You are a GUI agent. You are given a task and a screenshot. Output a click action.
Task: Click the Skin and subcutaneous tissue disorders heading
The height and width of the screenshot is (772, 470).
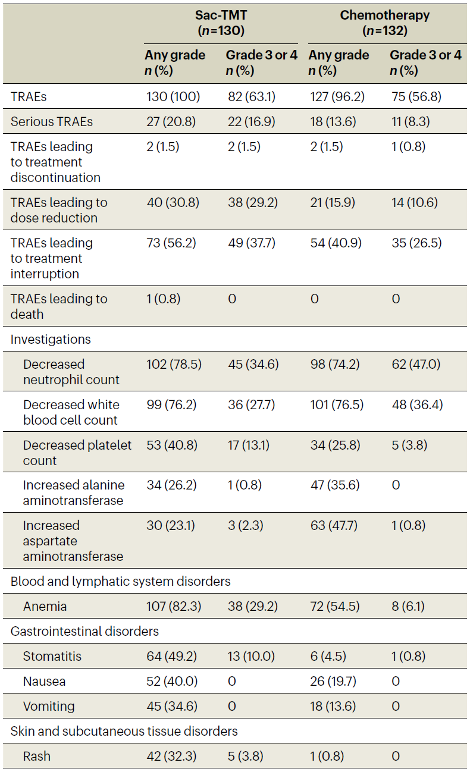[x=124, y=731]
